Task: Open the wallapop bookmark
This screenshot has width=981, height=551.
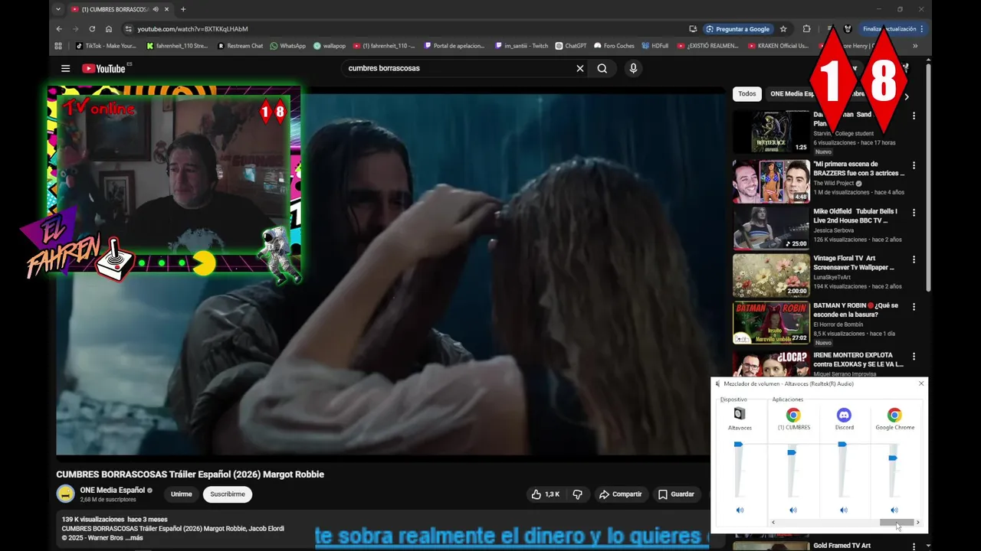Action: [x=330, y=46]
